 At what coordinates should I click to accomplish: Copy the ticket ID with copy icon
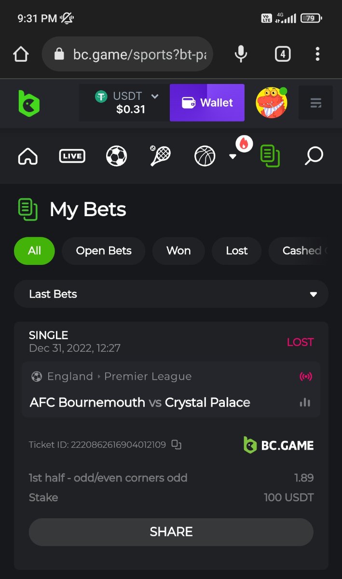(x=177, y=444)
